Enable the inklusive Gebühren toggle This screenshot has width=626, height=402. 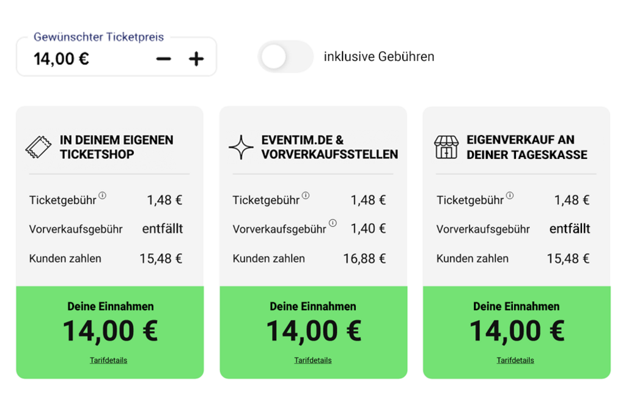(x=285, y=56)
